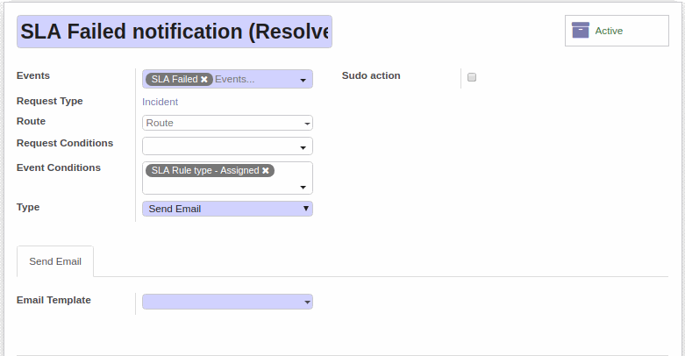The width and height of the screenshot is (685, 356).
Task: Click inside the Email Template field
Action: pyautogui.click(x=222, y=302)
